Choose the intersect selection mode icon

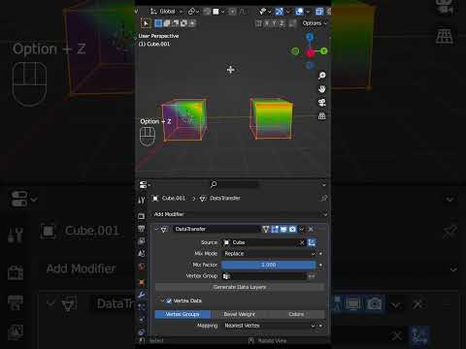point(192,23)
